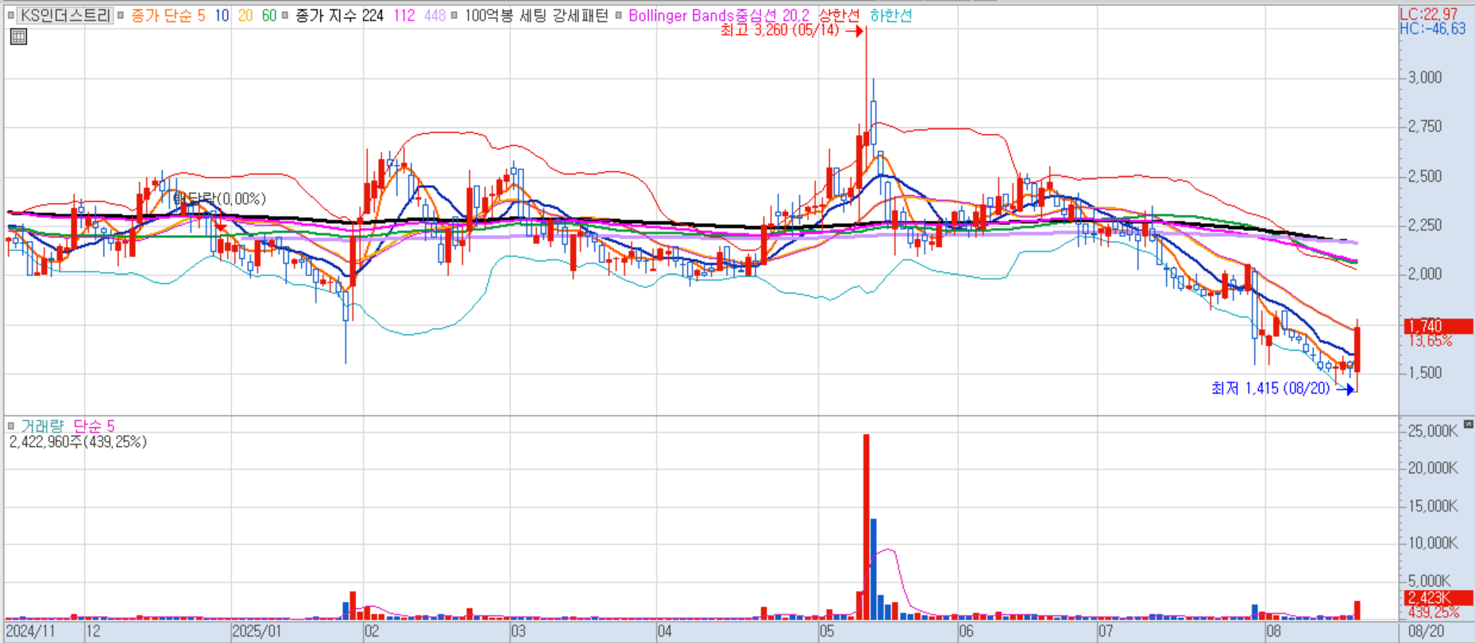Screen dimensions: 1475x643
Task: Click the red 1,740 current price tag
Action: pos(1439,326)
